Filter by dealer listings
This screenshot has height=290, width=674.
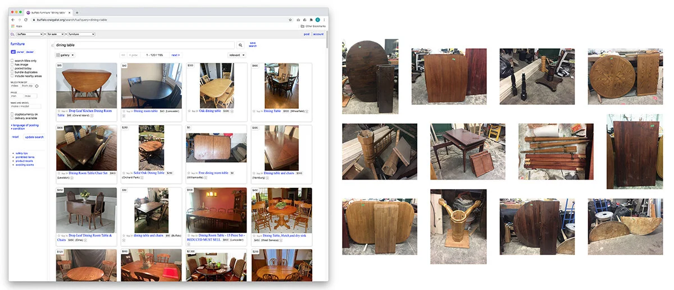[x=30, y=52]
